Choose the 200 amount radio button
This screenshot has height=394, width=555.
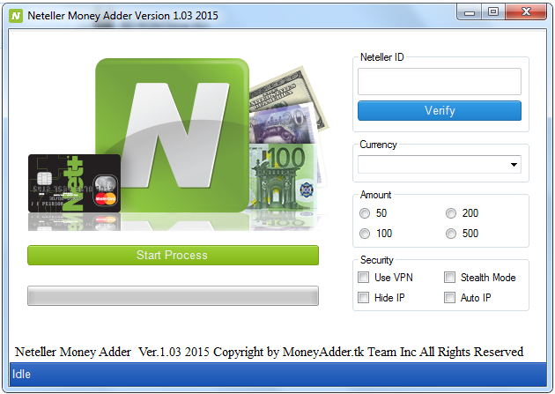pyautogui.click(x=451, y=213)
